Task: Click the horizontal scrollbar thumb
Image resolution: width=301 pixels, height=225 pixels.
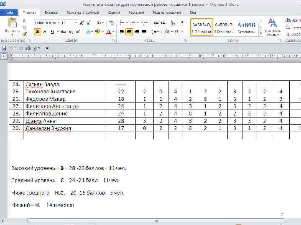Action: (x=156, y=221)
